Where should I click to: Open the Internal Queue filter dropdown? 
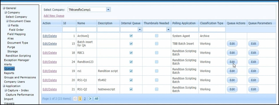pyautogui.click(x=140, y=30)
